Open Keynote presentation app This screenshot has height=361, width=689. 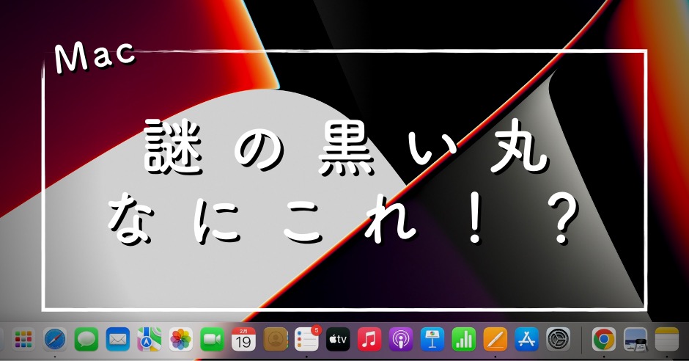pyautogui.click(x=432, y=339)
